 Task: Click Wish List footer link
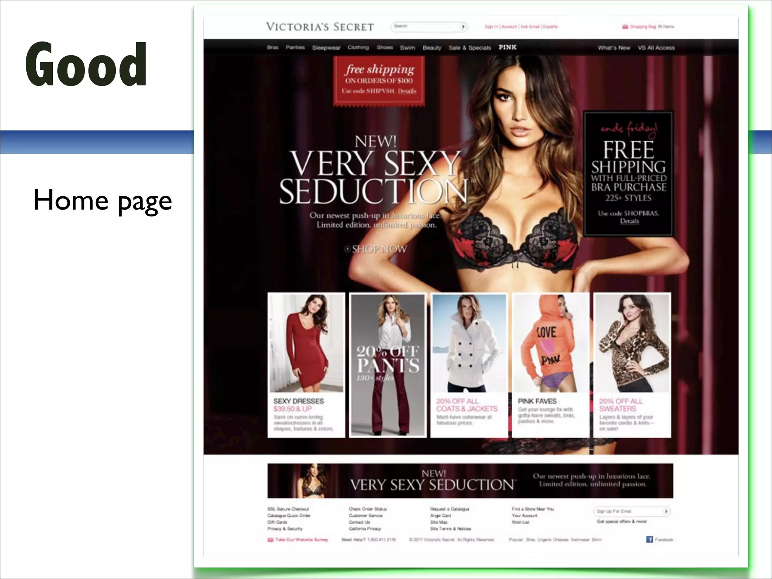(x=520, y=522)
